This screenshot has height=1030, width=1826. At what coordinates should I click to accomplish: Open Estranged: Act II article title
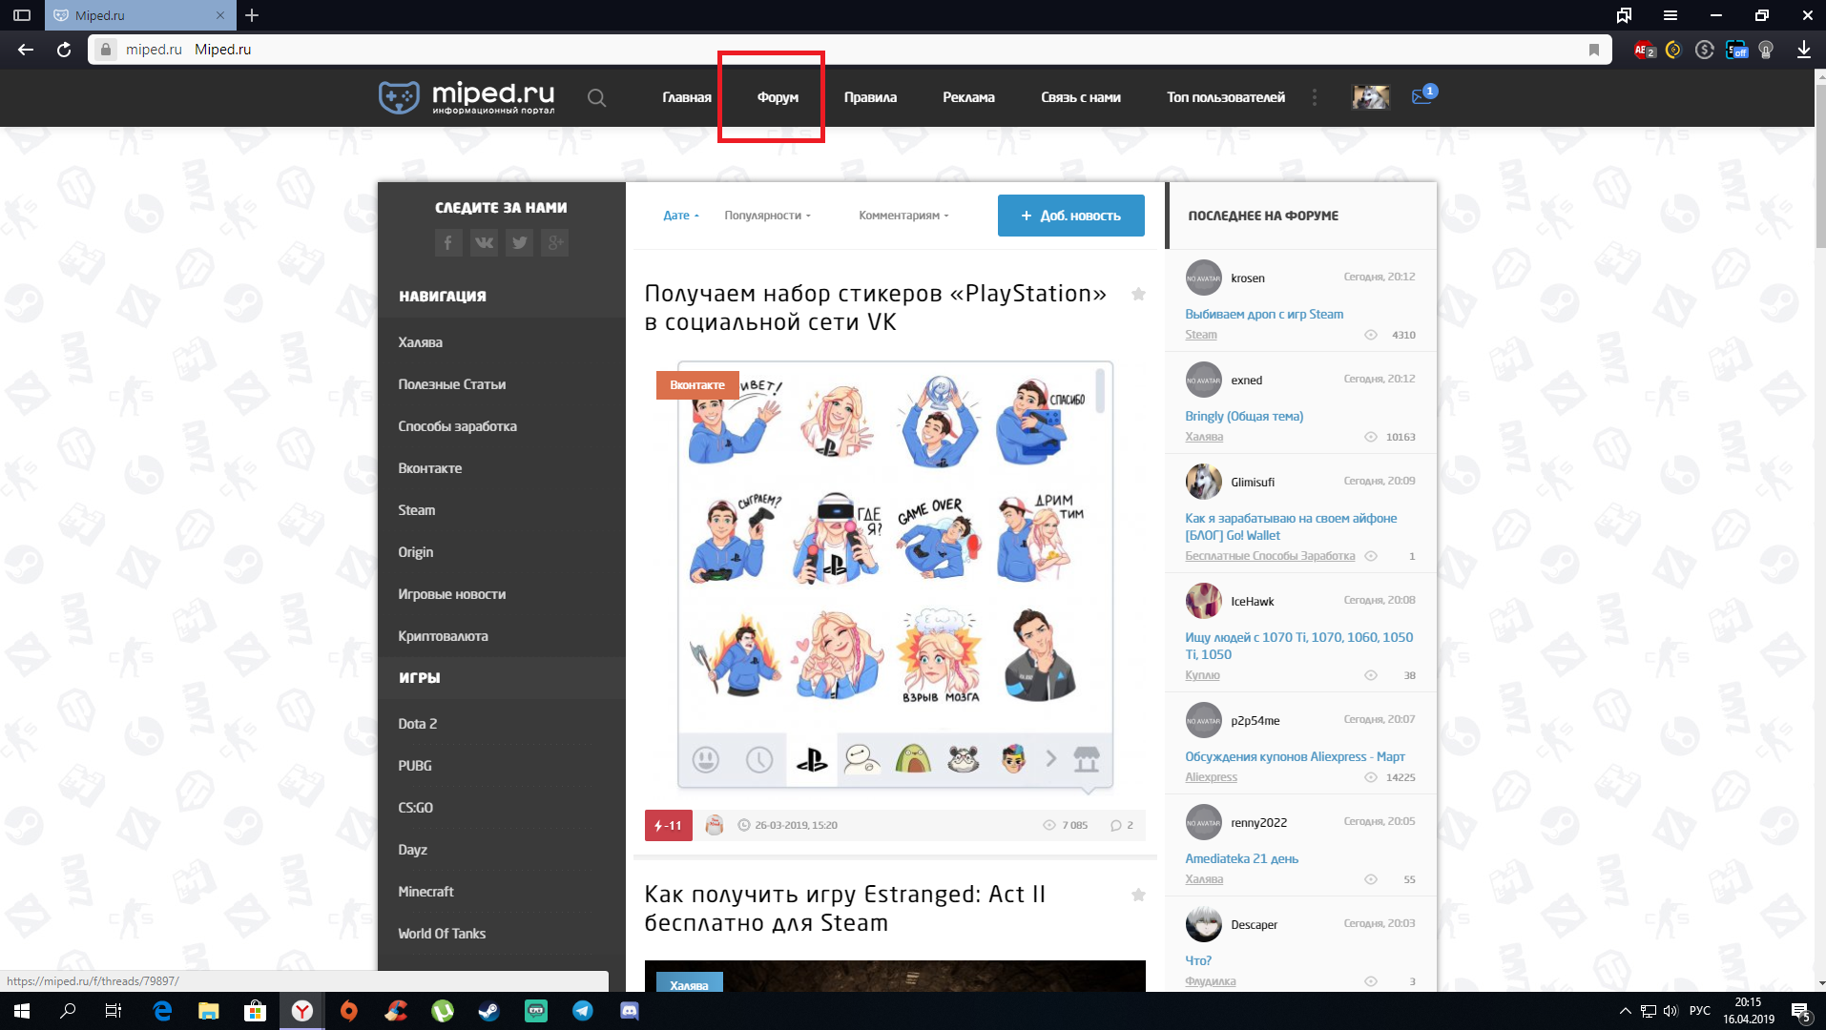845,908
